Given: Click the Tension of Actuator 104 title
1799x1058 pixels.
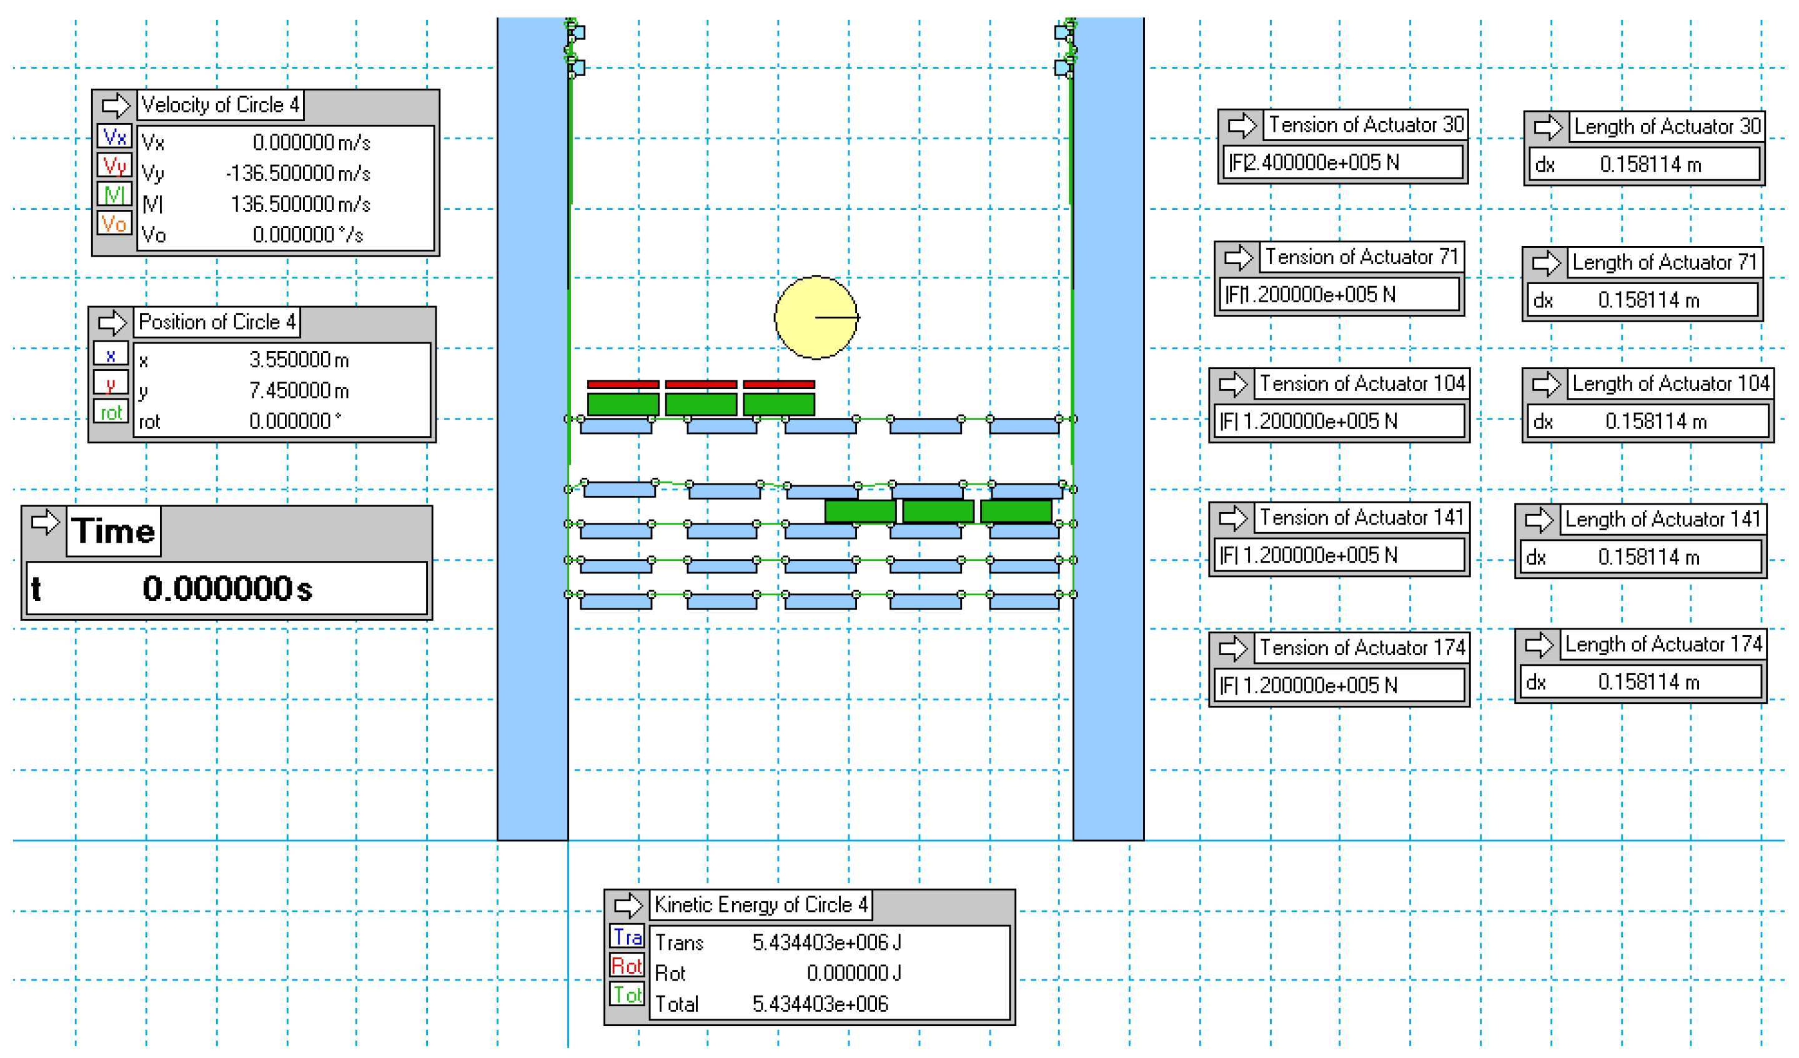Looking at the screenshot, I should [x=1362, y=384].
